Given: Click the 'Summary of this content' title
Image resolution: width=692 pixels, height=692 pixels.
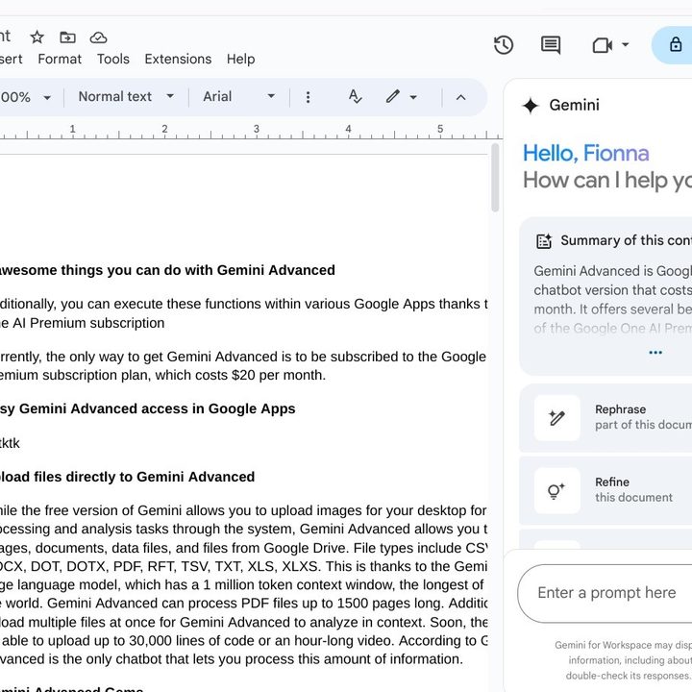Looking at the screenshot, I should click(x=626, y=240).
